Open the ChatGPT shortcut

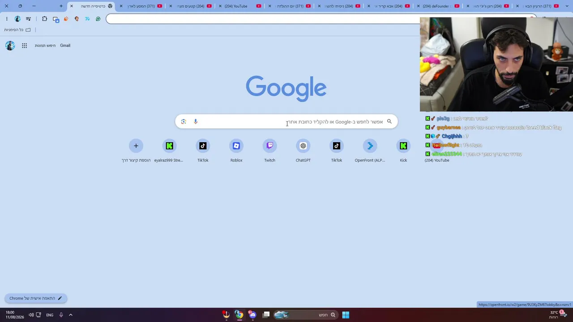[303, 151]
